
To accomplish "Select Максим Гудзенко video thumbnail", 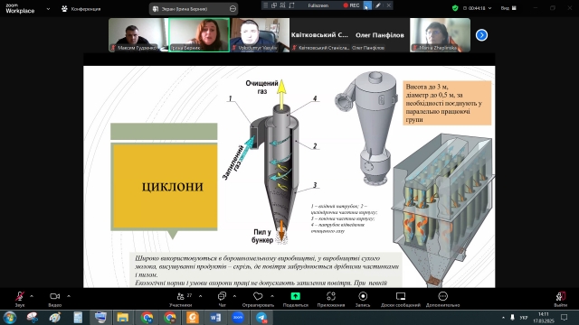I will click(138, 35).
